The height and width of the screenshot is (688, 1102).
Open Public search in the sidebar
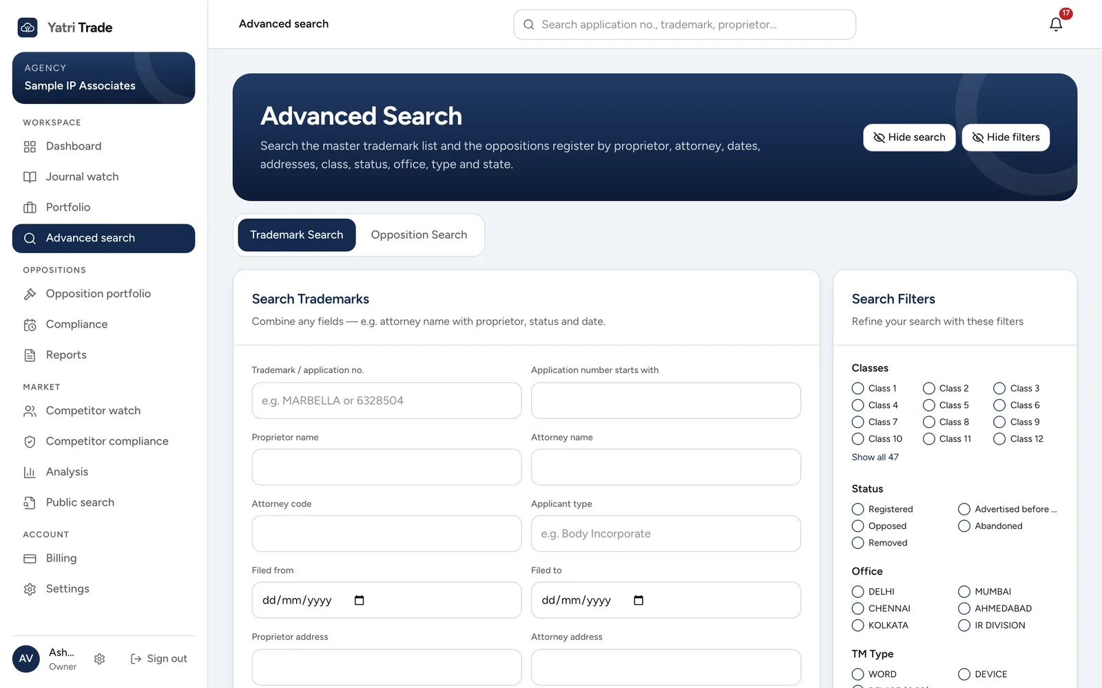pos(103,503)
